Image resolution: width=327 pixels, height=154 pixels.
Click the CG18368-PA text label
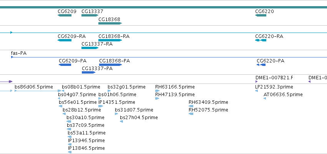click(115, 61)
